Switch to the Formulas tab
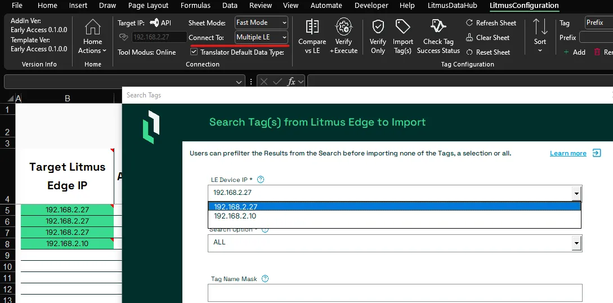 (x=195, y=6)
